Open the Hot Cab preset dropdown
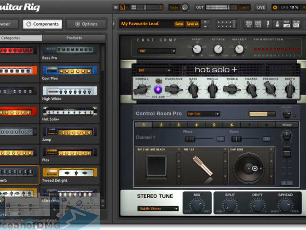Viewport: 306px width, 230px height. (x=203, y=114)
